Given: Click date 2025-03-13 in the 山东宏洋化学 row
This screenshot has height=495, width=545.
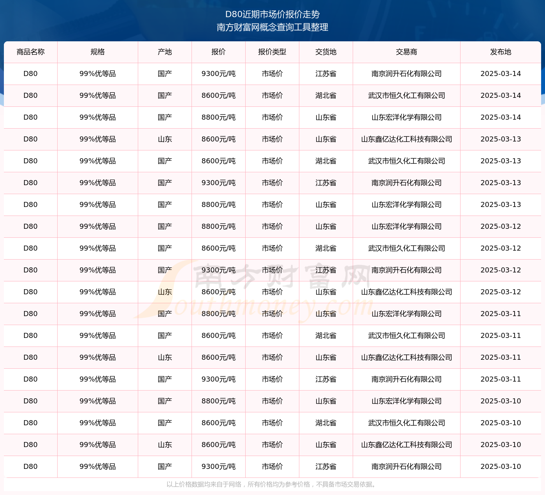Looking at the screenshot, I should [501, 205].
